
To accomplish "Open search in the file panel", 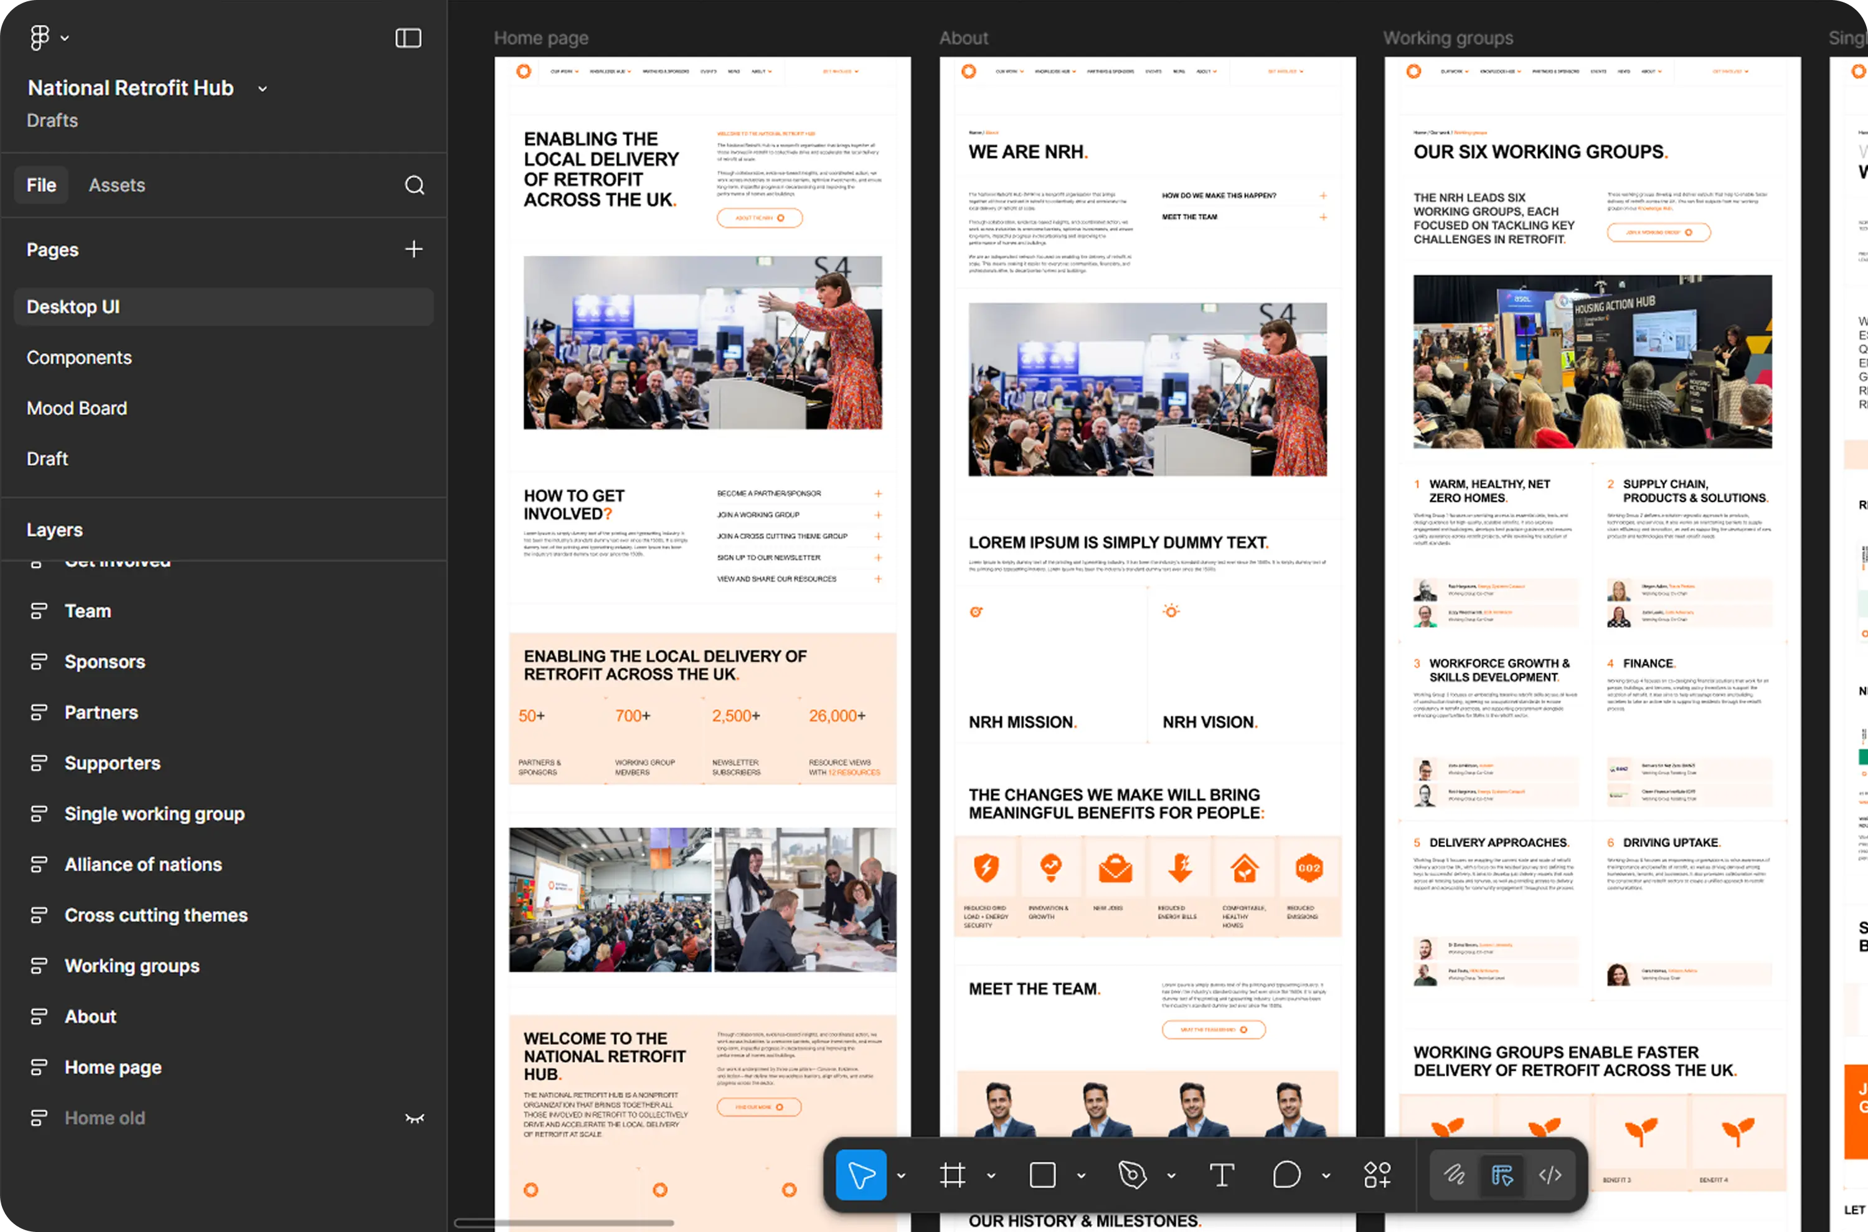I will [414, 185].
